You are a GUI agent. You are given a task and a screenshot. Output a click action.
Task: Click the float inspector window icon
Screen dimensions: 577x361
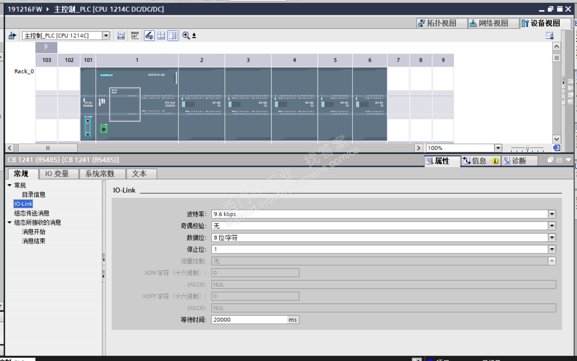tap(550, 160)
